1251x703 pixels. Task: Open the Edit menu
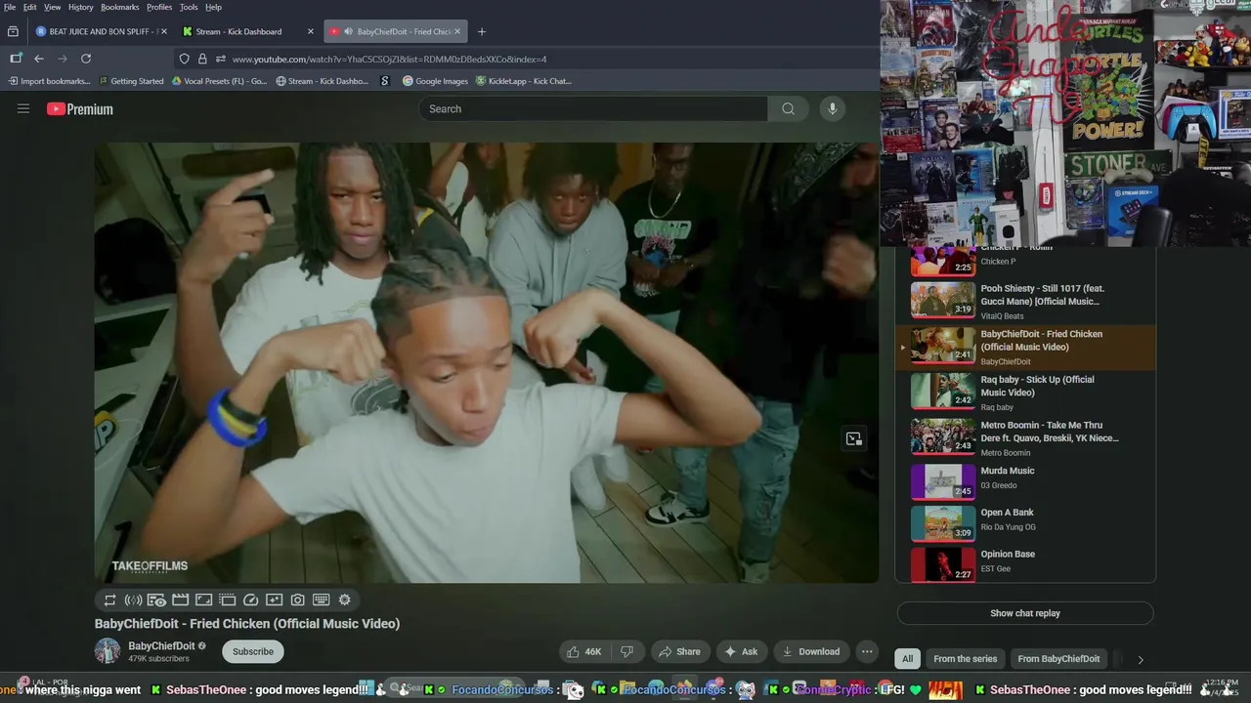pos(30,7)
